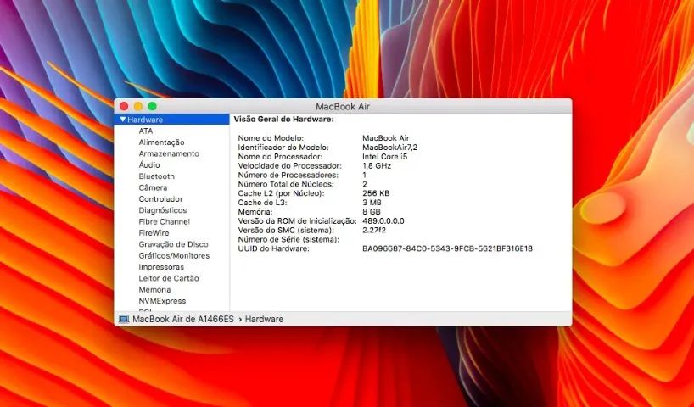Click the hardware UUID value
This screenshot has width=694, height=407.
coord(447,248)
